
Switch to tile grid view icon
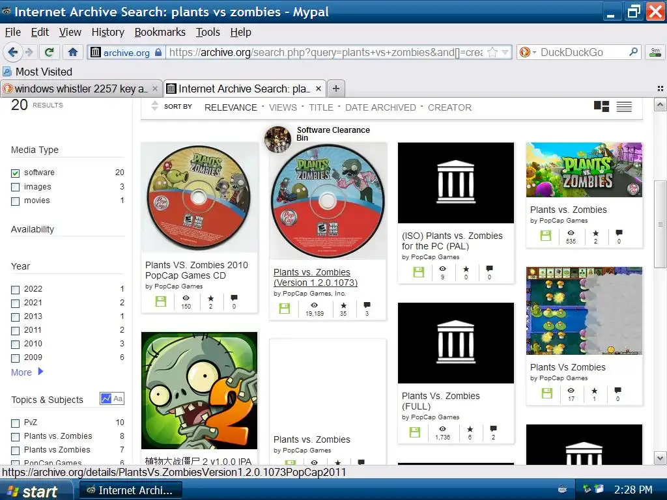pyautogui.click(x=601, y=106)
